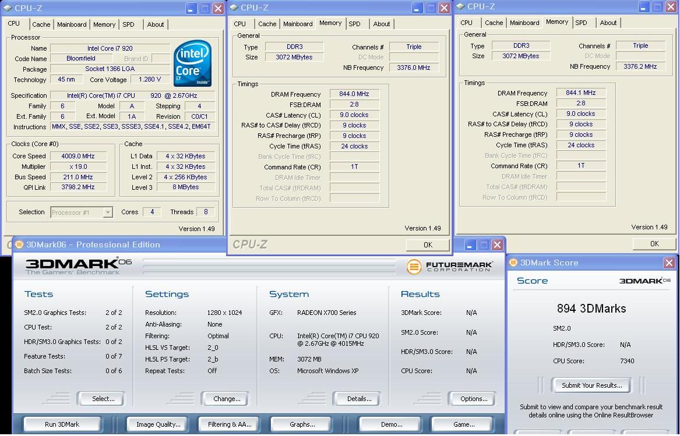The height and width of the screenshot is (436, 680).
Task: Minimize the middle CPU-Z window
Action: pyautogui.click(x=417, y=8)
